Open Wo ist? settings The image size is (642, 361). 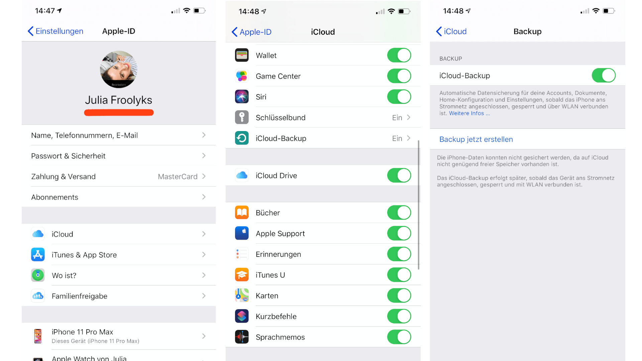pos(119,275)
